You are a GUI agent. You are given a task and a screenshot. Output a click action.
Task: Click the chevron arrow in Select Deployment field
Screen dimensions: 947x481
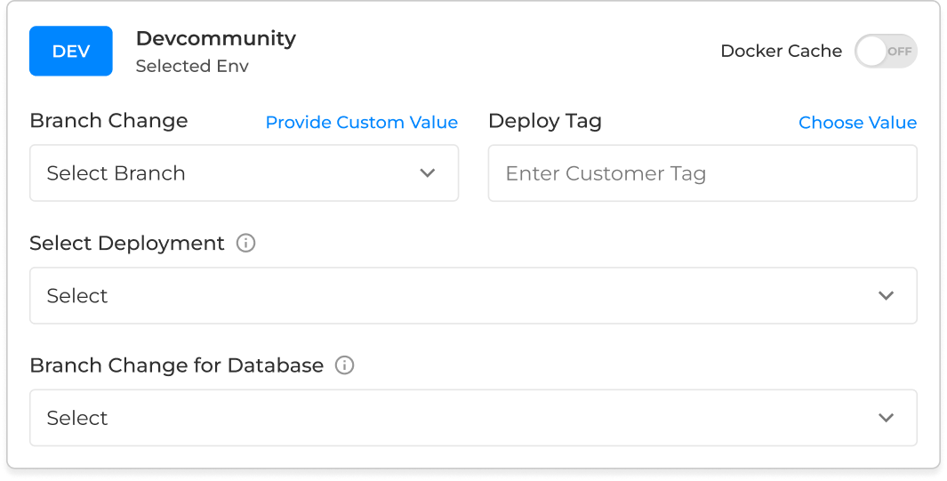point(886,296)
